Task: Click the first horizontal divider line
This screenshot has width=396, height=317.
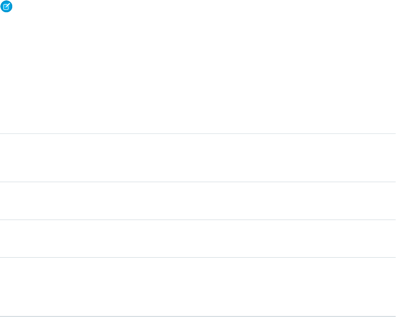Action: click(198, 133)
